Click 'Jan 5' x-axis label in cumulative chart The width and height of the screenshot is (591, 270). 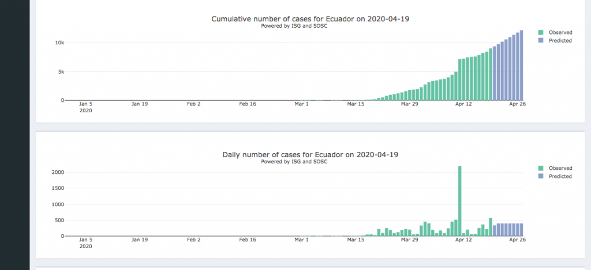85,104
